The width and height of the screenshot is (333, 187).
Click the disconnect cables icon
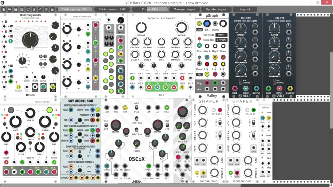coord(34,9)
